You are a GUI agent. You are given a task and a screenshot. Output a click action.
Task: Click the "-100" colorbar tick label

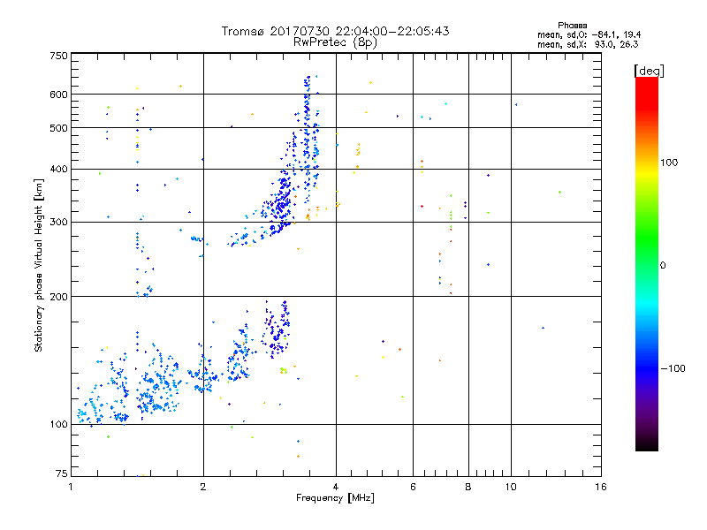pos(673,368)
